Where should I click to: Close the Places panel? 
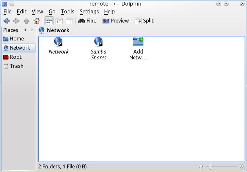point(32,30)
